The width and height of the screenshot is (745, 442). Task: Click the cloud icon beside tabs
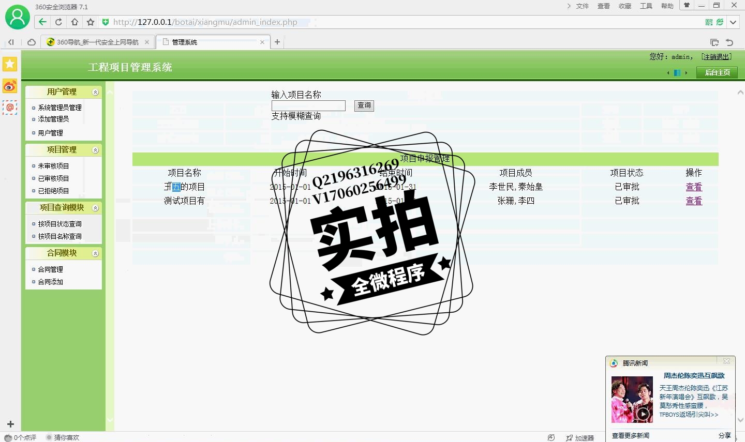pos(32,42)
